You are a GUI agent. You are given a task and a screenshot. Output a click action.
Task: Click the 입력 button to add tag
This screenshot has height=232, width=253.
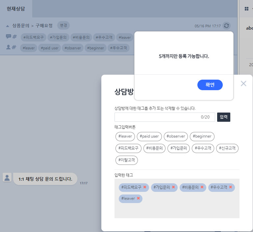tap(224, 117)
